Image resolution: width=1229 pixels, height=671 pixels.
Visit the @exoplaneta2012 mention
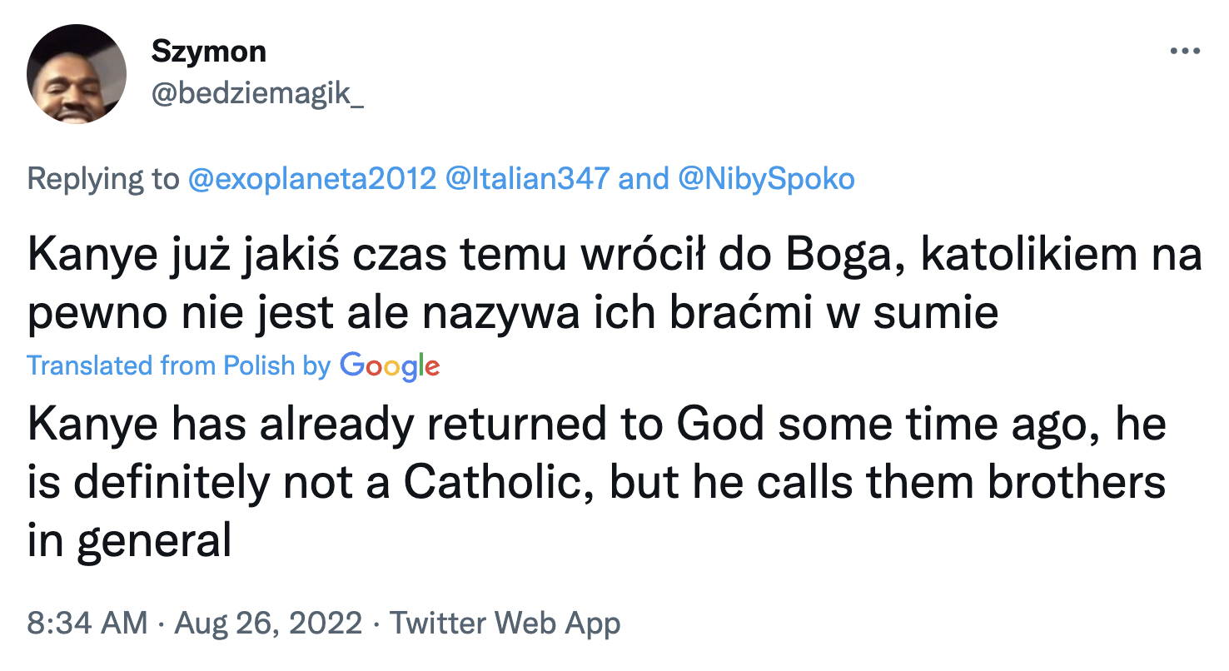pos(313,179)
